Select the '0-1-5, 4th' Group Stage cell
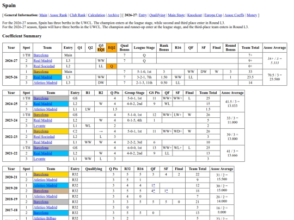Screen dimensions: 294x220 [134, 120]
